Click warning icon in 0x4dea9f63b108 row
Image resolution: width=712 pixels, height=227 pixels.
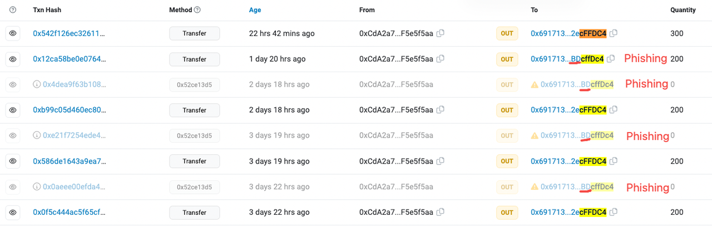point(535,84)
